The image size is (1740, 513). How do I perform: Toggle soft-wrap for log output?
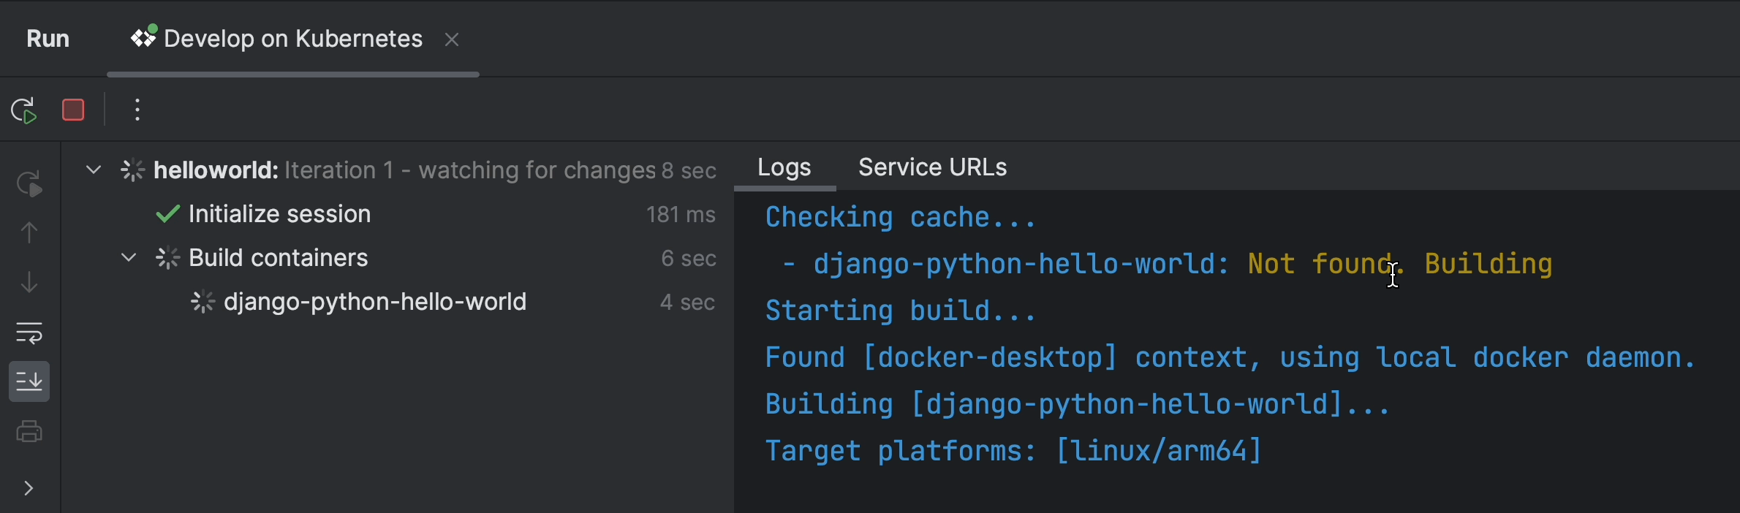[x=29, y=332]
